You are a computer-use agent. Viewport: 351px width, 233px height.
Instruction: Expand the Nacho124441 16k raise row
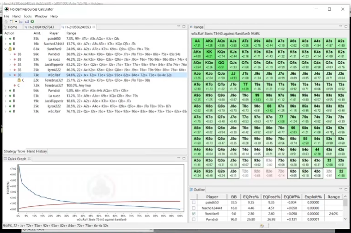(x=6, y=44)
